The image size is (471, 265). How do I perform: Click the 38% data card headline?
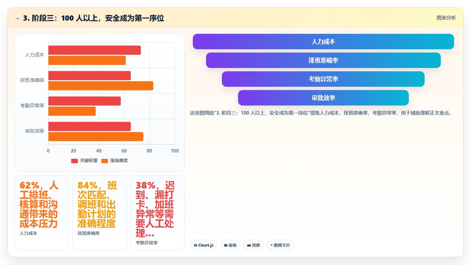pyautogui.click(x=155, y=209)
